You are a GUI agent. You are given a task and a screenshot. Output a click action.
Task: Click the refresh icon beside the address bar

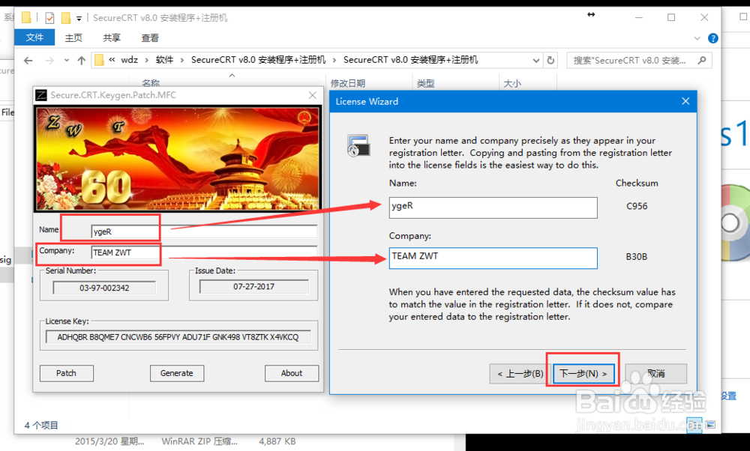(x=550, y=61)
